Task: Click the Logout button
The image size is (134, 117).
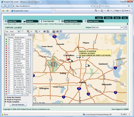Action: pyautogui.click(x=99, y=18)
